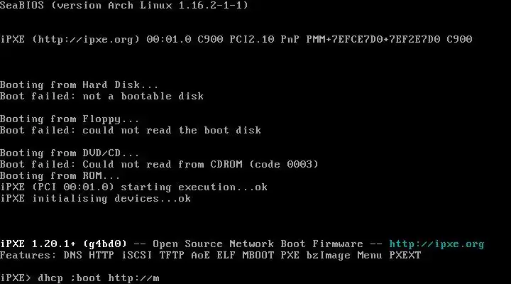The height and width of the screenshot is (284, 511).
Task: Click the iPXE> command prompt input line
Action: click(x=79, y=278)
